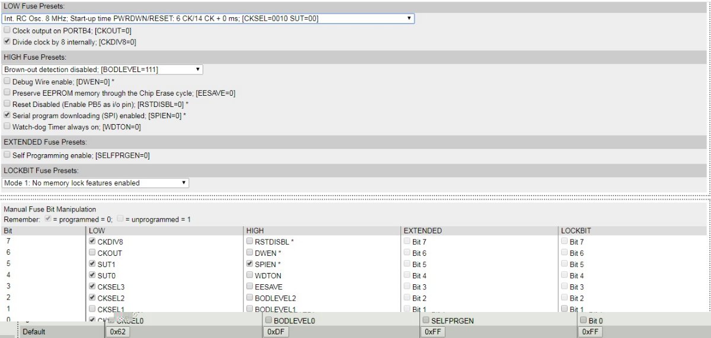Toggle the CKDIV8 bit 7 checkbox

click(x=92, y=242)
